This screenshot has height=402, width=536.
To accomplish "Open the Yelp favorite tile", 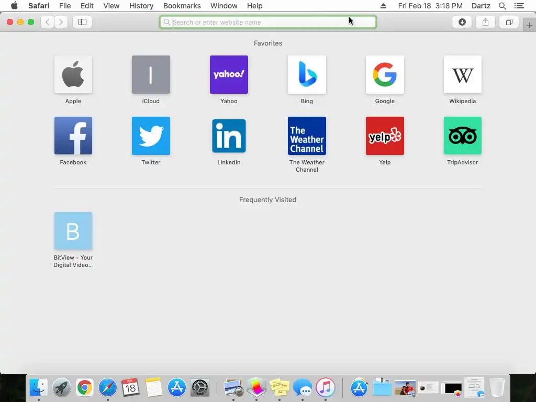I will (x=385, y=136).
